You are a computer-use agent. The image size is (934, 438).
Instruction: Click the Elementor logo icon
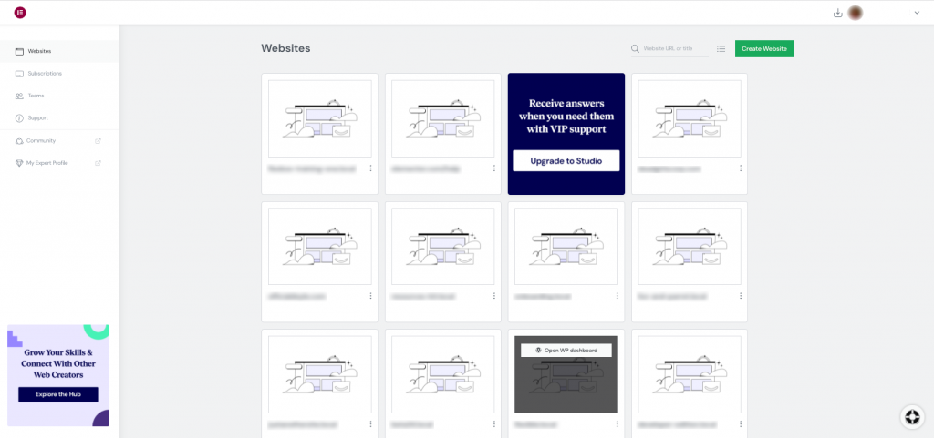tap(20, 13)
